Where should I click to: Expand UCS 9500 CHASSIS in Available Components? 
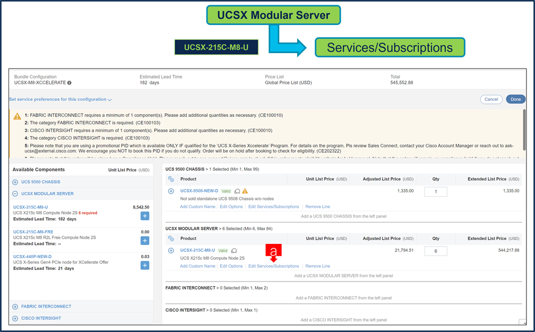tap(15, 182)
